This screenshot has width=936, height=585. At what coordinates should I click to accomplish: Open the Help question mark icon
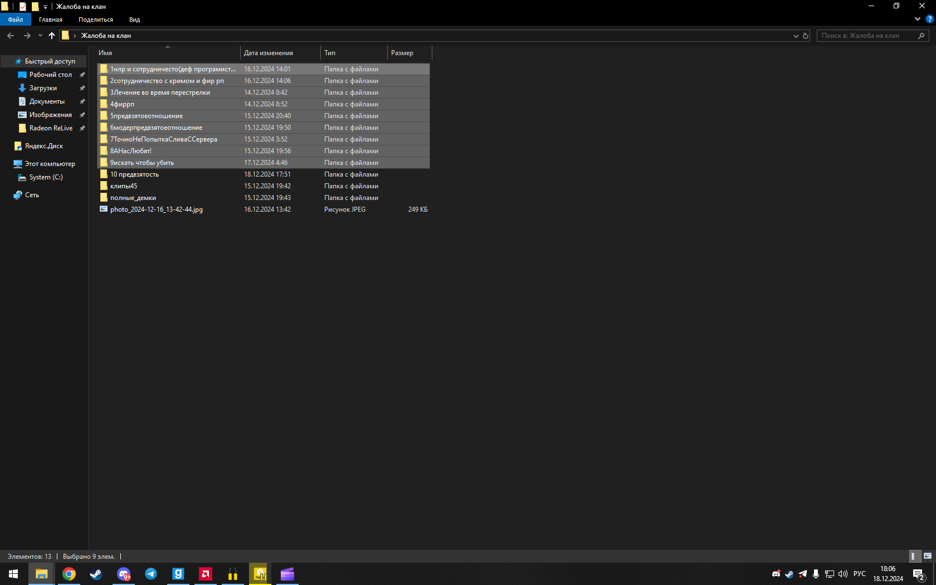(929, 19)
